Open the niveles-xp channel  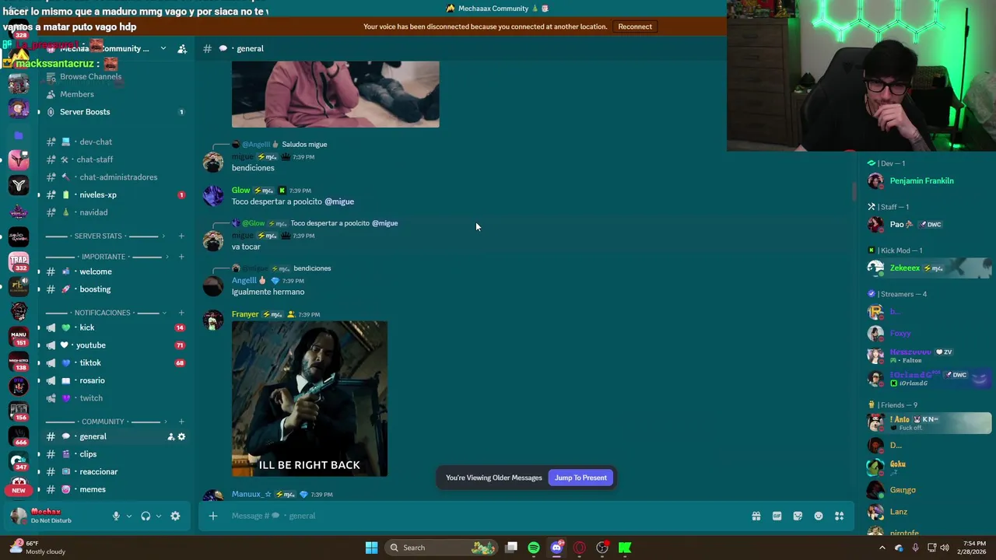tap(114, 195)
